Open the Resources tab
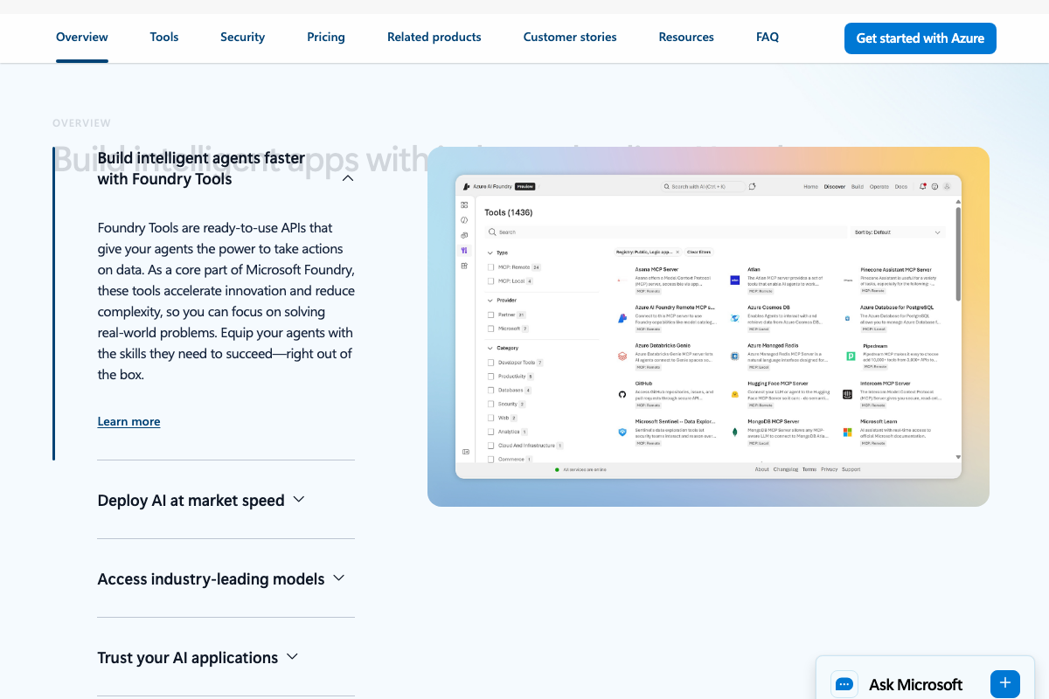1049x699 pixels. tap(686, 38)
